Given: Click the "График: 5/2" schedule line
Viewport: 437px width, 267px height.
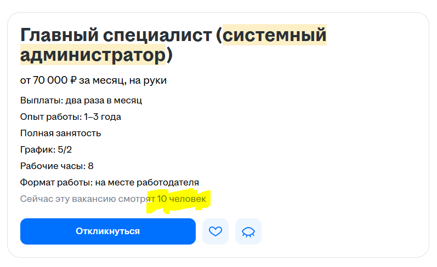Looking at the screenshot, I should pos(46,149).
